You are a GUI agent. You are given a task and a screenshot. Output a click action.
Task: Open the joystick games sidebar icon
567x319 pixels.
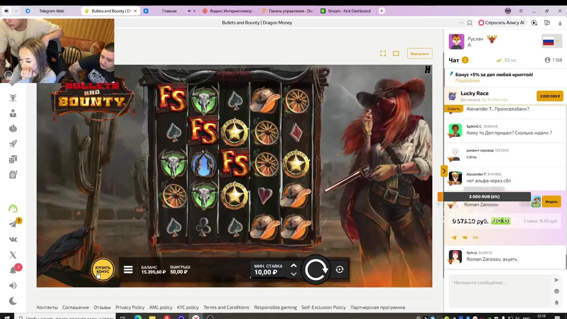click(13, 128)
